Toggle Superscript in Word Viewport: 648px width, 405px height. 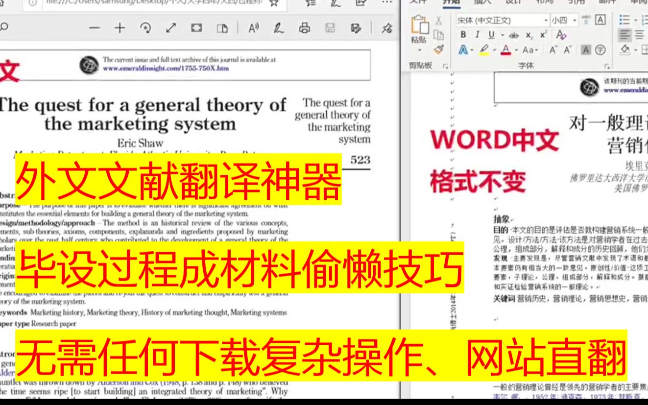(543, 35)
